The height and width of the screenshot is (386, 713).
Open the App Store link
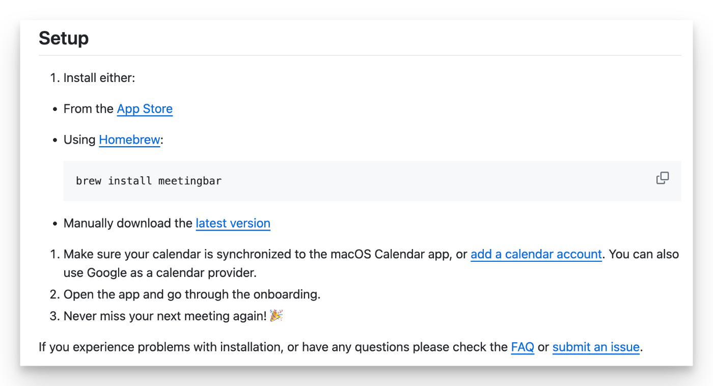145,109
